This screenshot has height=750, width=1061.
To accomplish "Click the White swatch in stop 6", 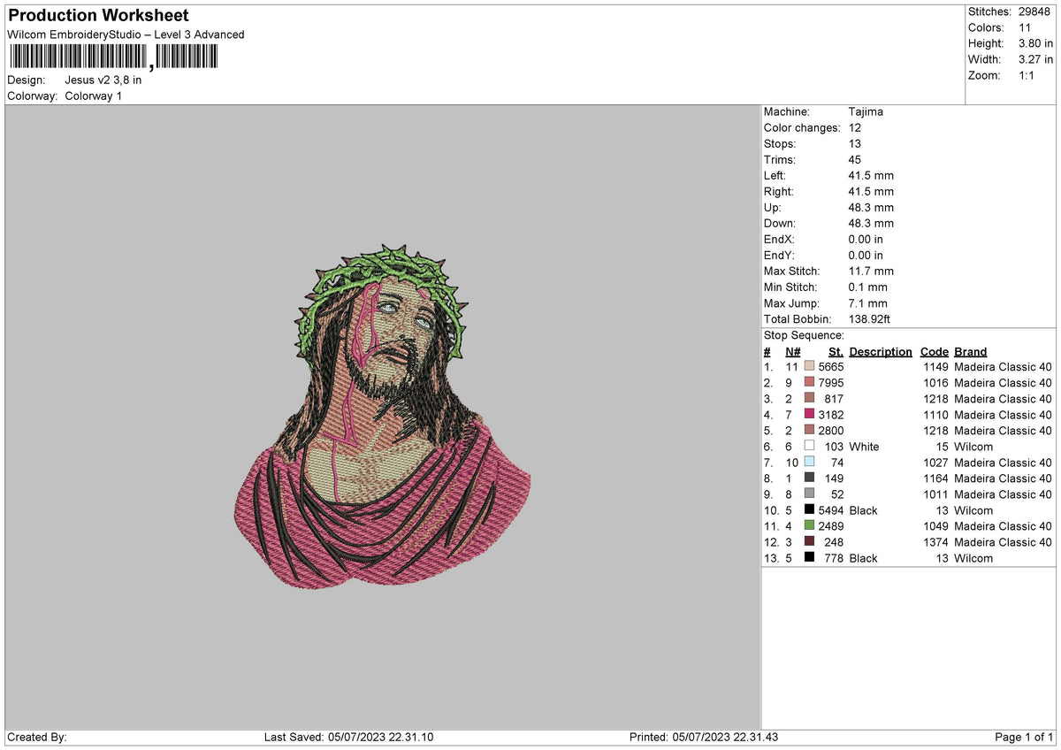I will [x=809, y=447].
